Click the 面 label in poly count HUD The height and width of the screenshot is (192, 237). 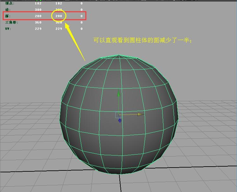[8, 16]
